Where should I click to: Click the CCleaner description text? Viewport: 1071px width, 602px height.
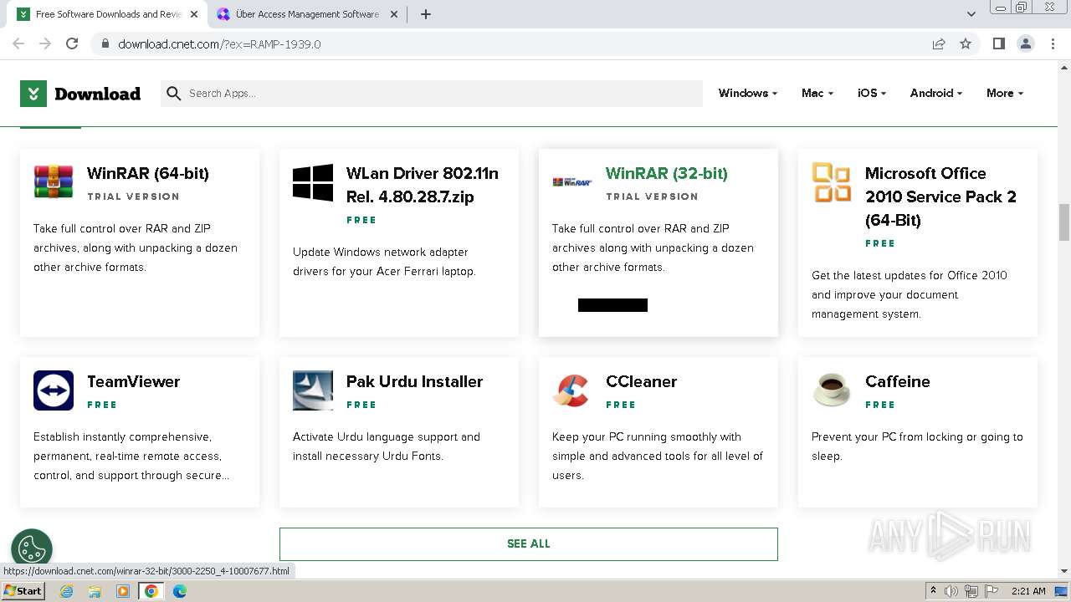pos(658,456)
